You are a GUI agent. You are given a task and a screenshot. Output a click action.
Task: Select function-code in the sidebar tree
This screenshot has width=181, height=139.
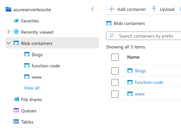pyautogui.click(x=46, y=66)
